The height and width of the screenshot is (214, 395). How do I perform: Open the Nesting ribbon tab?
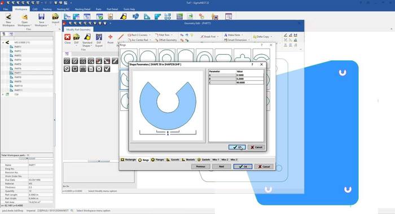coord(47,9)
